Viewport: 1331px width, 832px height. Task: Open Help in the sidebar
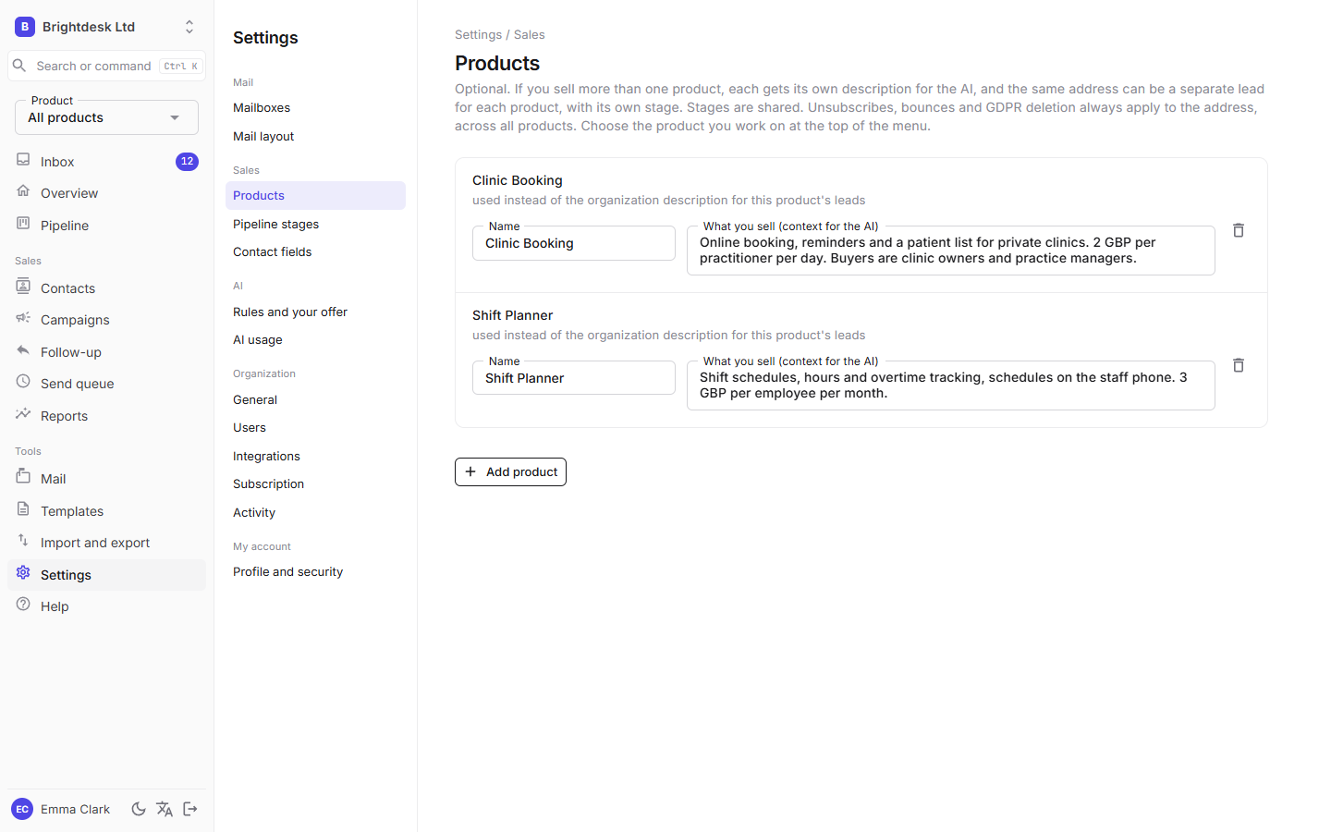(106, 606)
